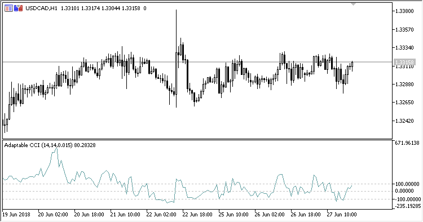The width and height of the screenshot is (423, 222).
Task: Click the 27 Jun 10:00 time label
Action: 342,215
